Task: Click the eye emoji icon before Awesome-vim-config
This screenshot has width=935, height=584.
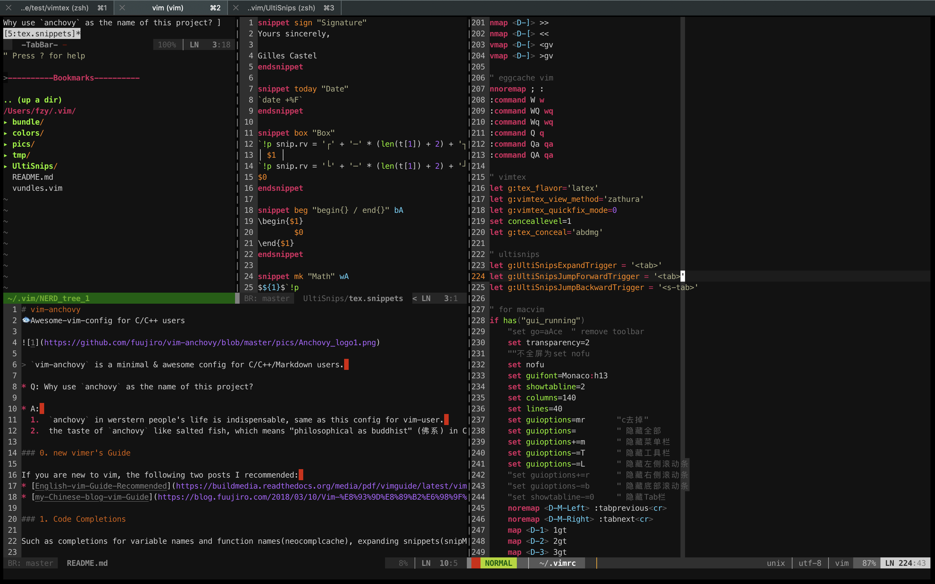Action: click(x=26, y=320)
